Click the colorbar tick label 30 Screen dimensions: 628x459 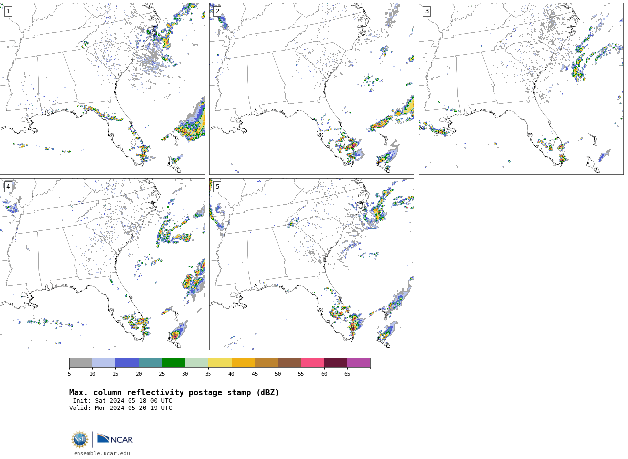click(x=185, y=374)
